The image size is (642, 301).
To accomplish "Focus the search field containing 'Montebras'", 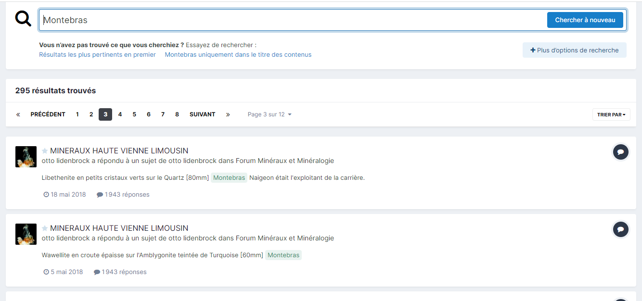I will (289, 20).
